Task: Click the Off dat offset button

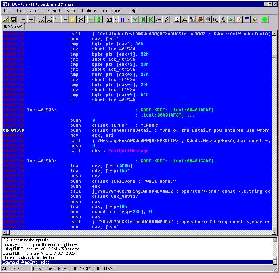Action: click(x=110, y=19)
